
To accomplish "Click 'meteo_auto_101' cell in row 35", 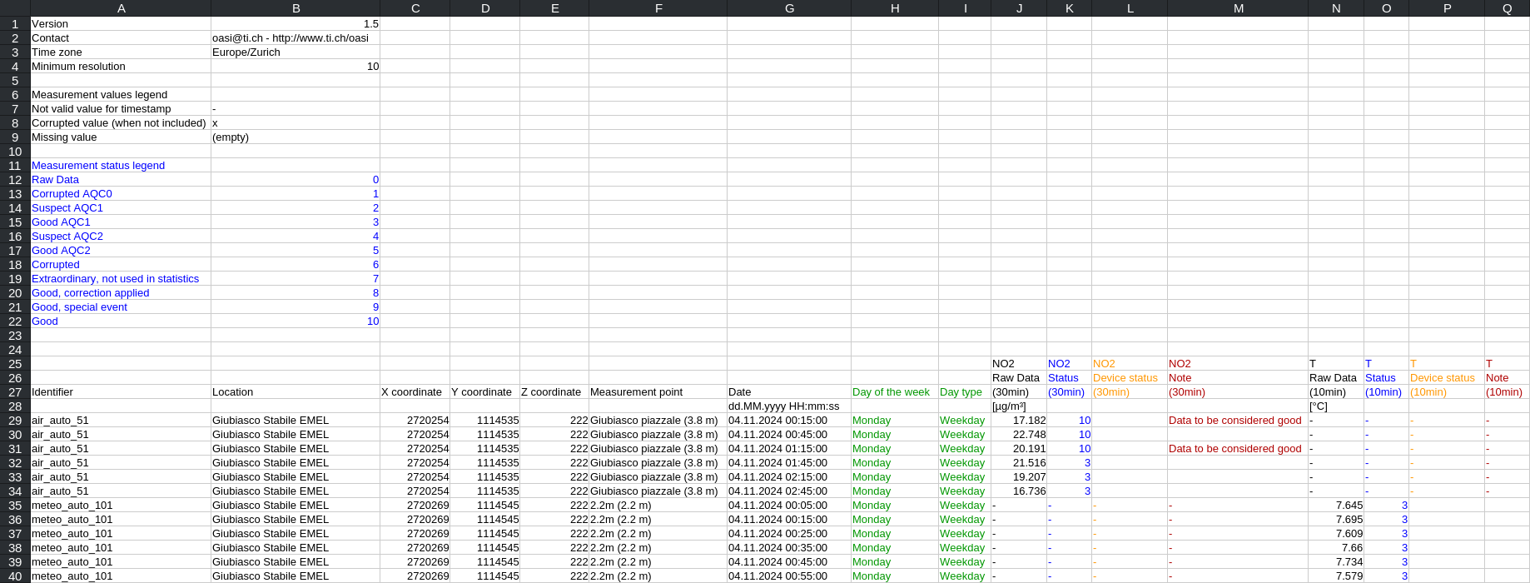I will tap(121, 506).
